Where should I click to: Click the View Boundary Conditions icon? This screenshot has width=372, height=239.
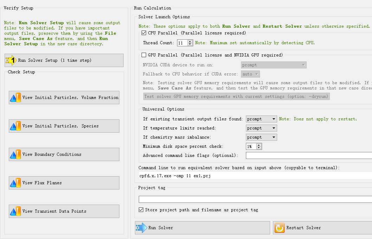pos(15,154)
